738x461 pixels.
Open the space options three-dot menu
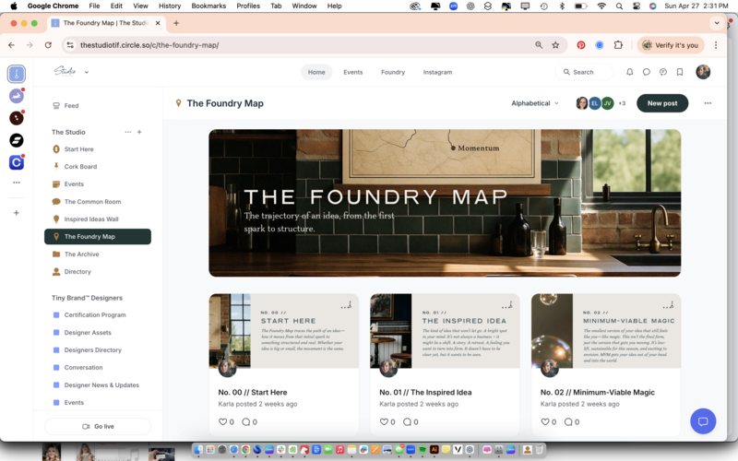coord(708,103)
